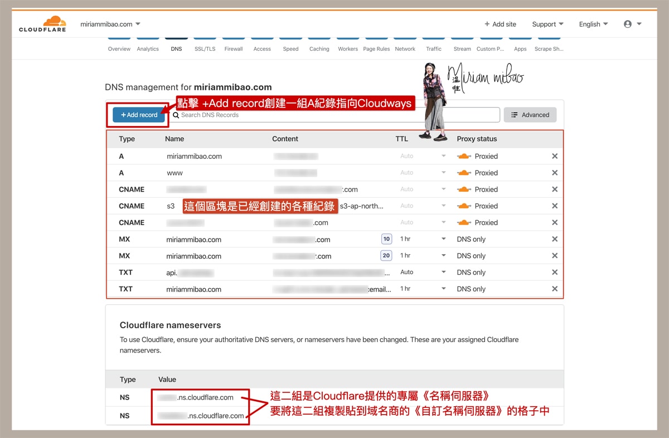
Task: Click the Add record button
Action: (x=139, y=115)
